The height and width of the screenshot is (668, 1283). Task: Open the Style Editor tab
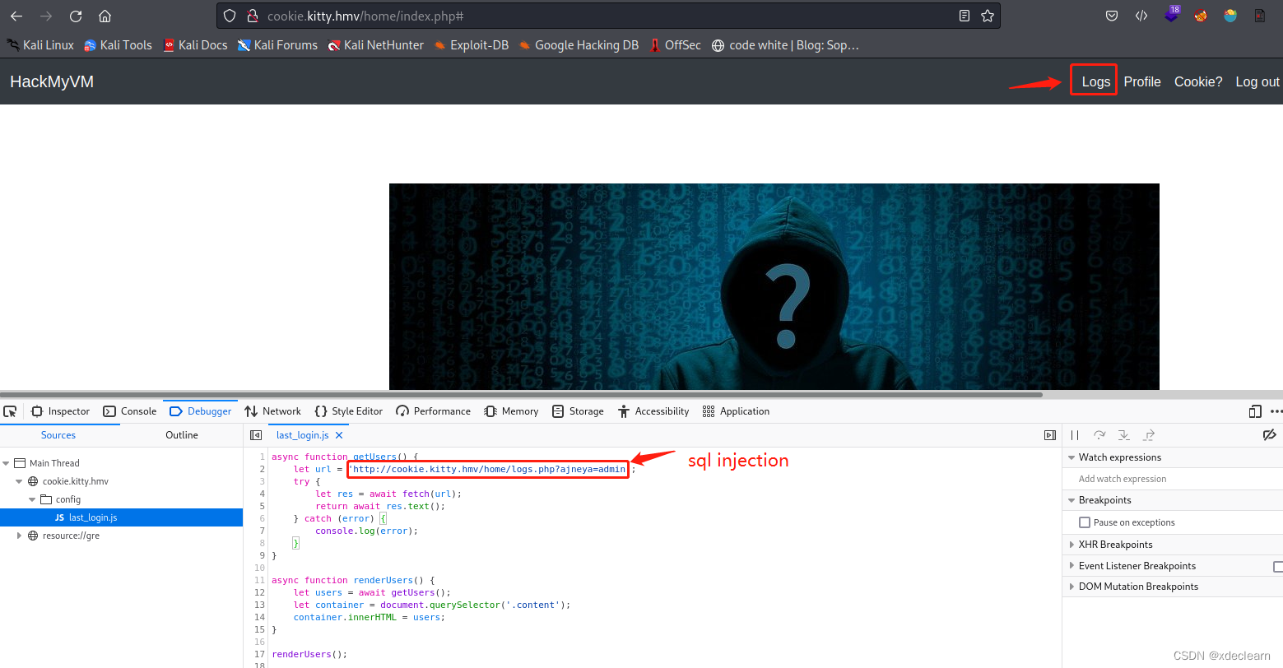click(348, 411)
